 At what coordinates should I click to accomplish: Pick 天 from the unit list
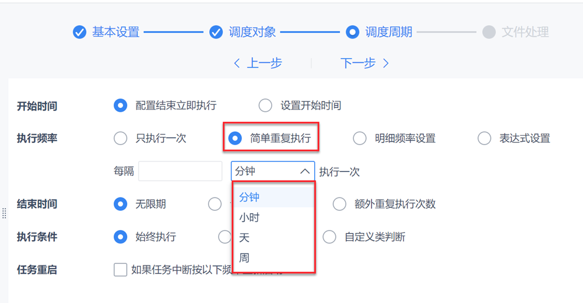244,238
